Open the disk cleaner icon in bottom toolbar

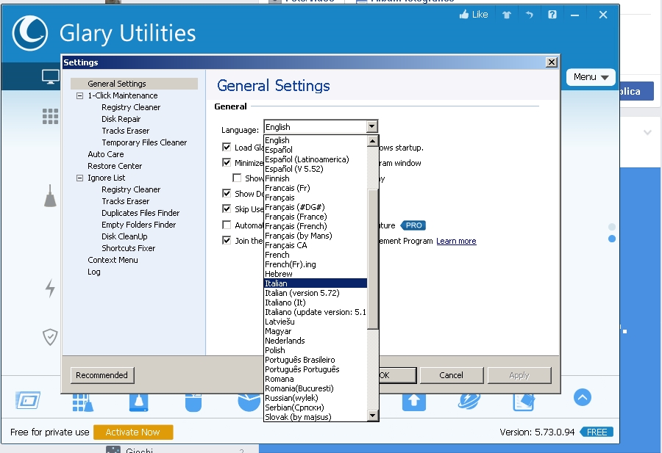[138, 402]
